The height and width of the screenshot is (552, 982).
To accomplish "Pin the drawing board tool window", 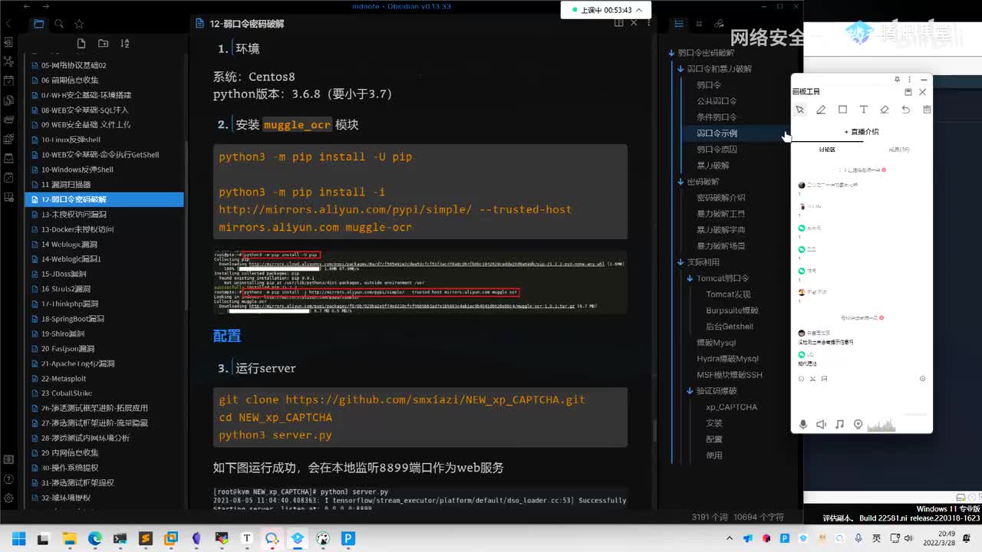I will [x=897, y=79].
